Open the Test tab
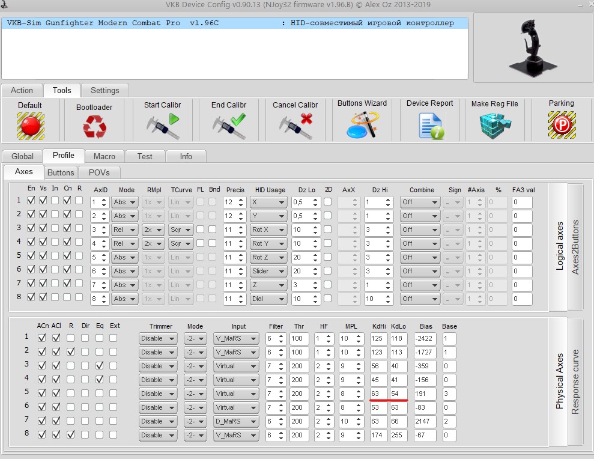This screenshot has width=594, height=459. coord(145,156)
